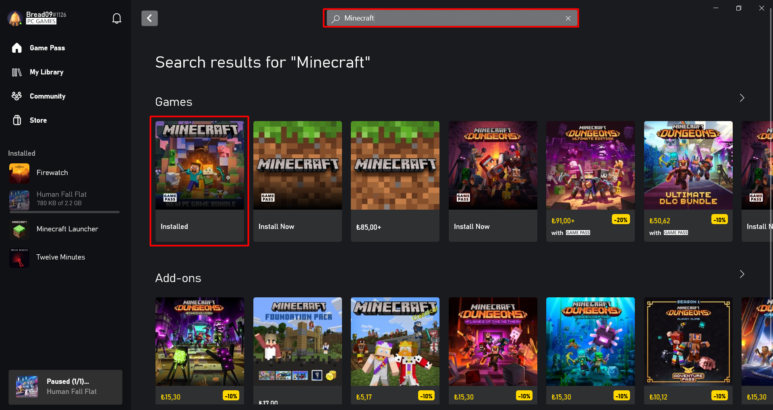Expand the Add-ons results with its chevron

click(x=742, y=274)
